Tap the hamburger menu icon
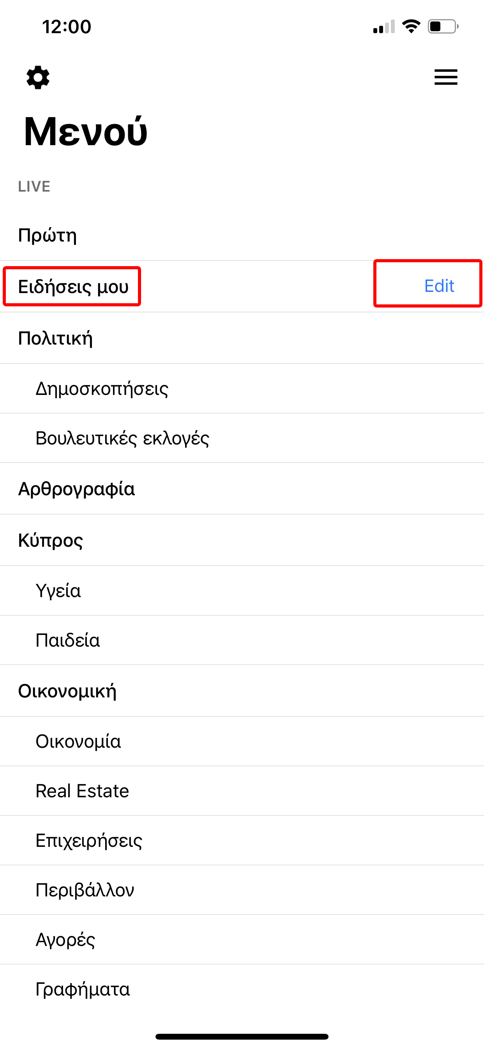Viewport: 484px width, 1049px height. (446, 77)
